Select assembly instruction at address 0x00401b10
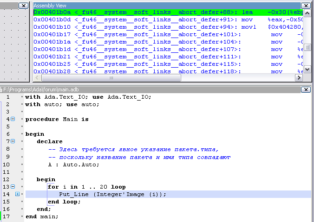 (139, 27)
